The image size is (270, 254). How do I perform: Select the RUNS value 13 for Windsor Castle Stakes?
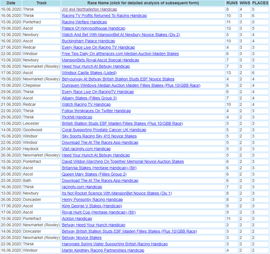pos(229,73)
